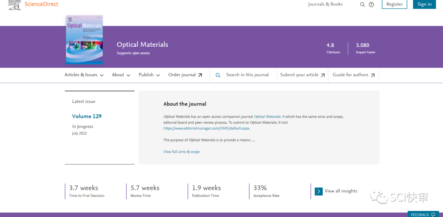
Task: Click the Optical Materials journal cover thumbnail
Action: 84,39
